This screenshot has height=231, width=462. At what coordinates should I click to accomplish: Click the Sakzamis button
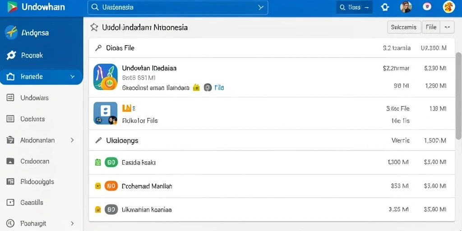[x=404, y=27]
